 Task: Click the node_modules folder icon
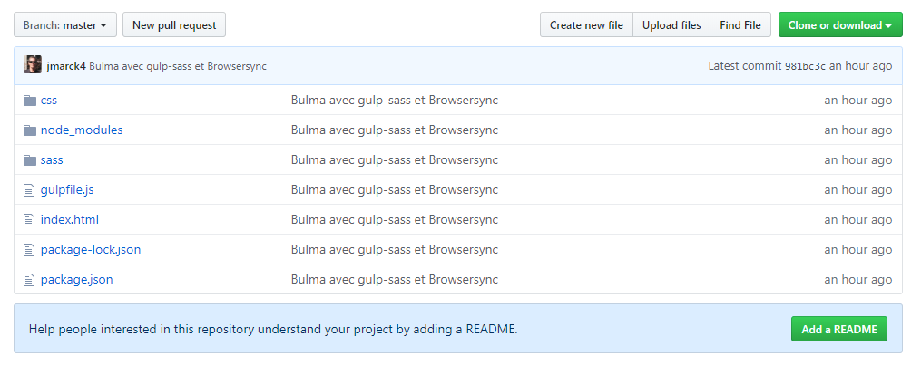tap(30, 130)
